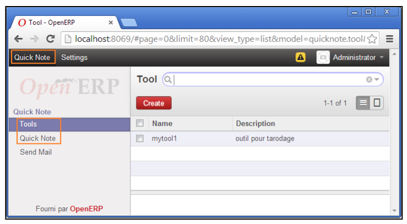This screenshot has height=224, width=407.
Task: Tick the select-all checkbox in header
Action: click(140, 124)
